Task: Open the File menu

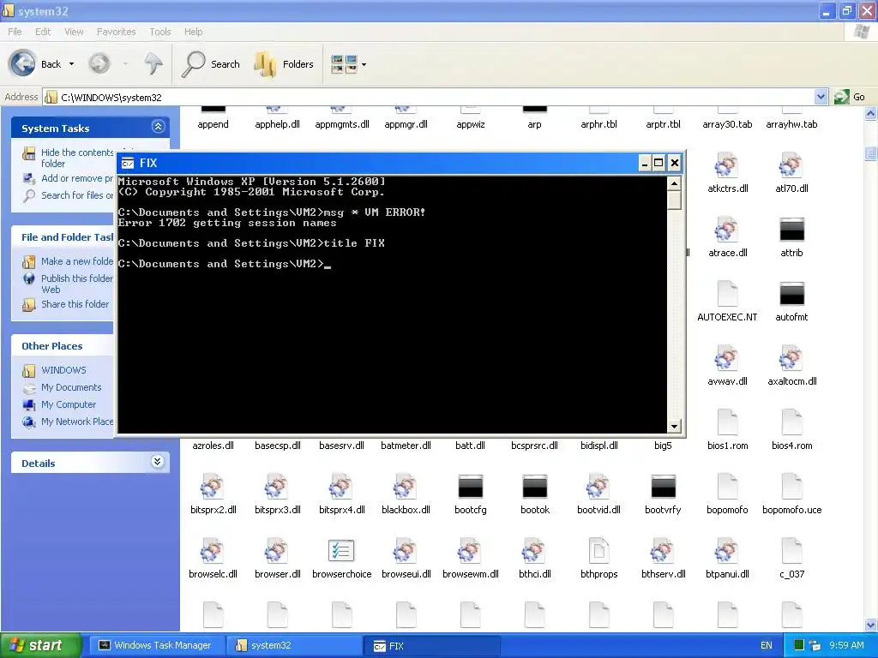Action: point(15,32)
